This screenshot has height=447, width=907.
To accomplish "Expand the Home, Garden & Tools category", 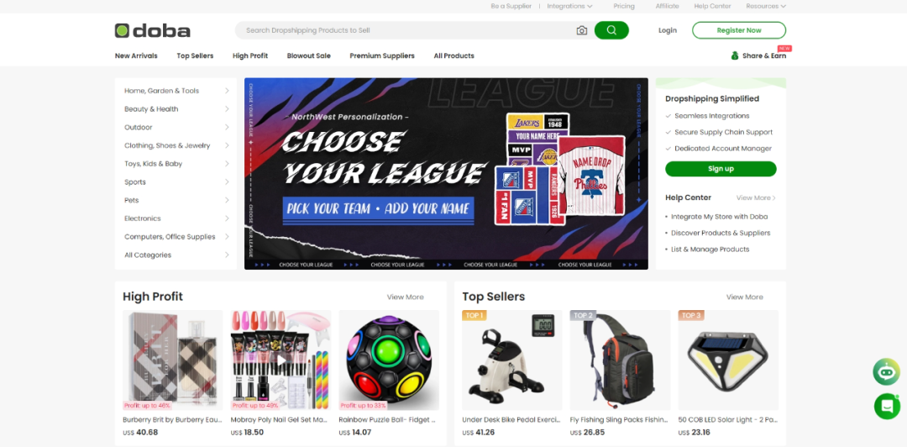I will click(176, 91).
